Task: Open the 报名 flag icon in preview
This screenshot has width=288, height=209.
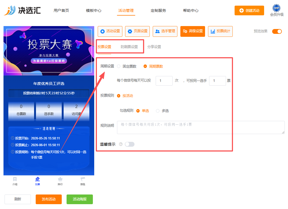Action: click(x=83, y=179)
